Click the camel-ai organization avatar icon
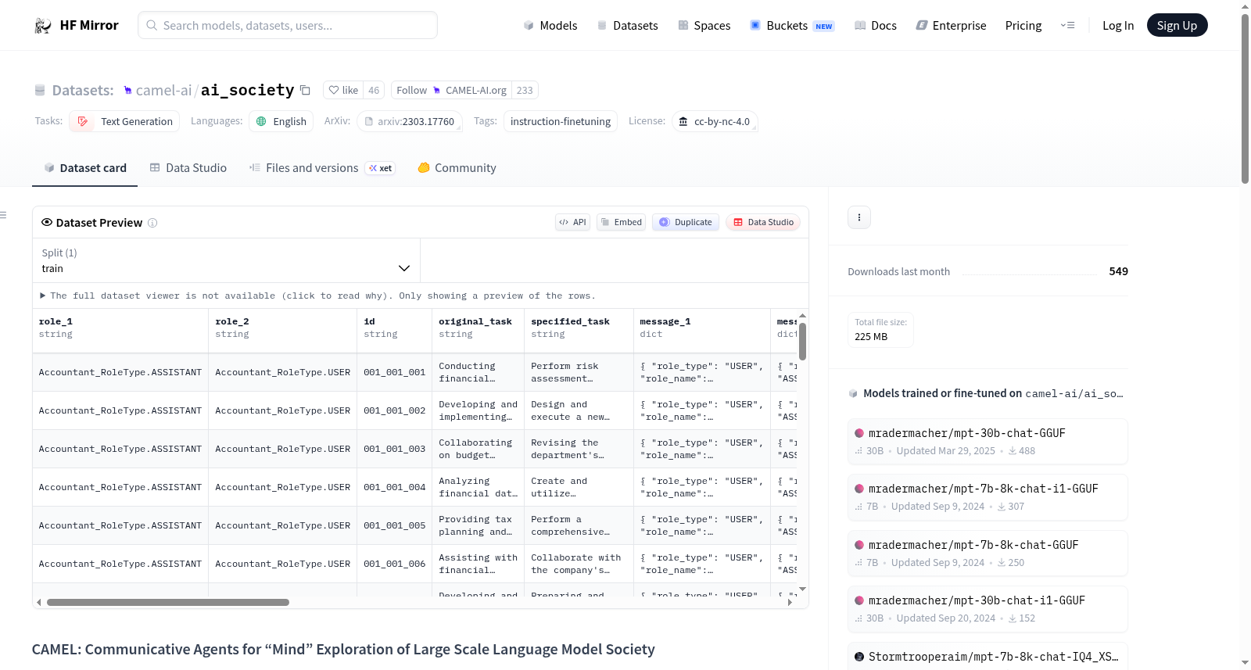This screenshot has width=1251, height=670. [127, 91]
